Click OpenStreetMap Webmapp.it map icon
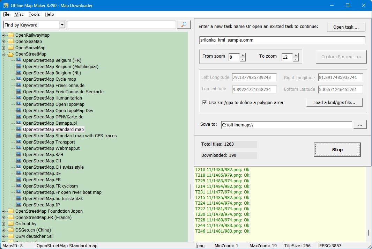Screen dimensions: 372x249 click(x=18, y=148)
